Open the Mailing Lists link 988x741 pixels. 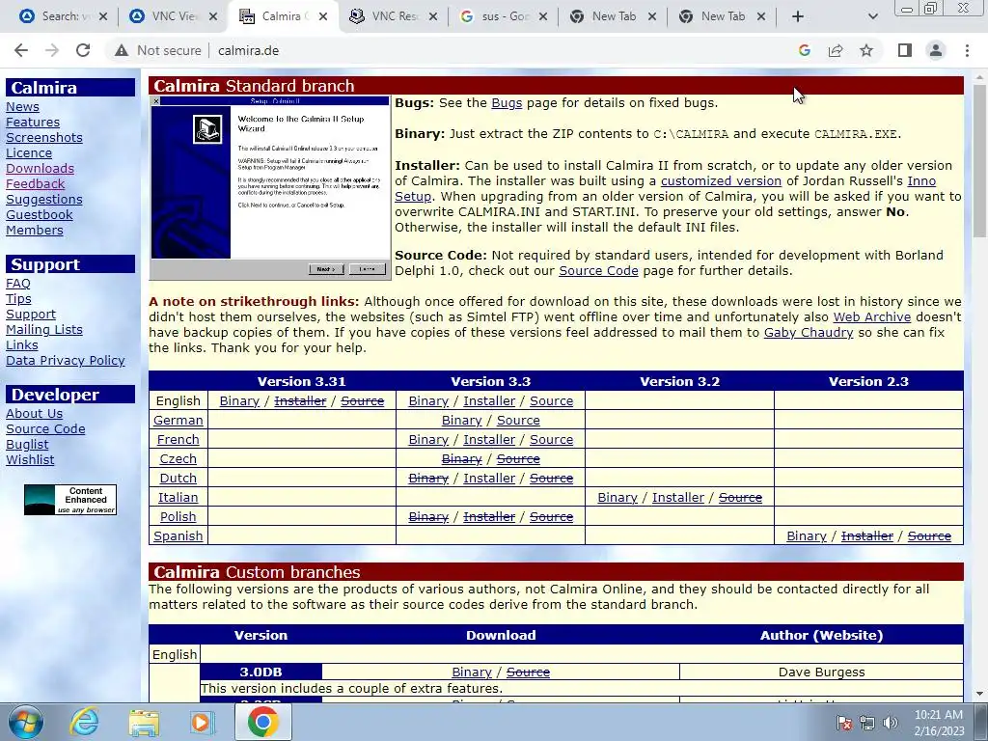click(x=44, y=330)
